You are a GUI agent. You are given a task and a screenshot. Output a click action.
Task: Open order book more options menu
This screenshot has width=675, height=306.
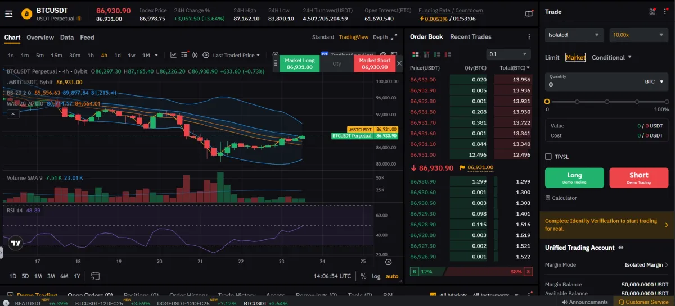tap(529, 37)
